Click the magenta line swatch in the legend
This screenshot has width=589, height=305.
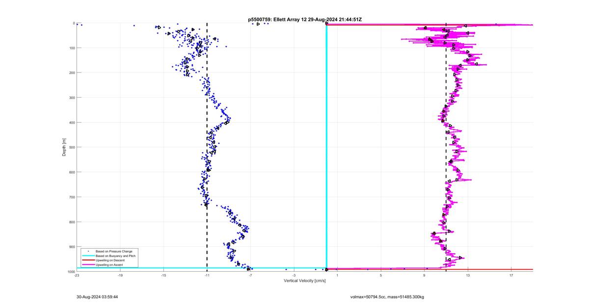point(88,265)
